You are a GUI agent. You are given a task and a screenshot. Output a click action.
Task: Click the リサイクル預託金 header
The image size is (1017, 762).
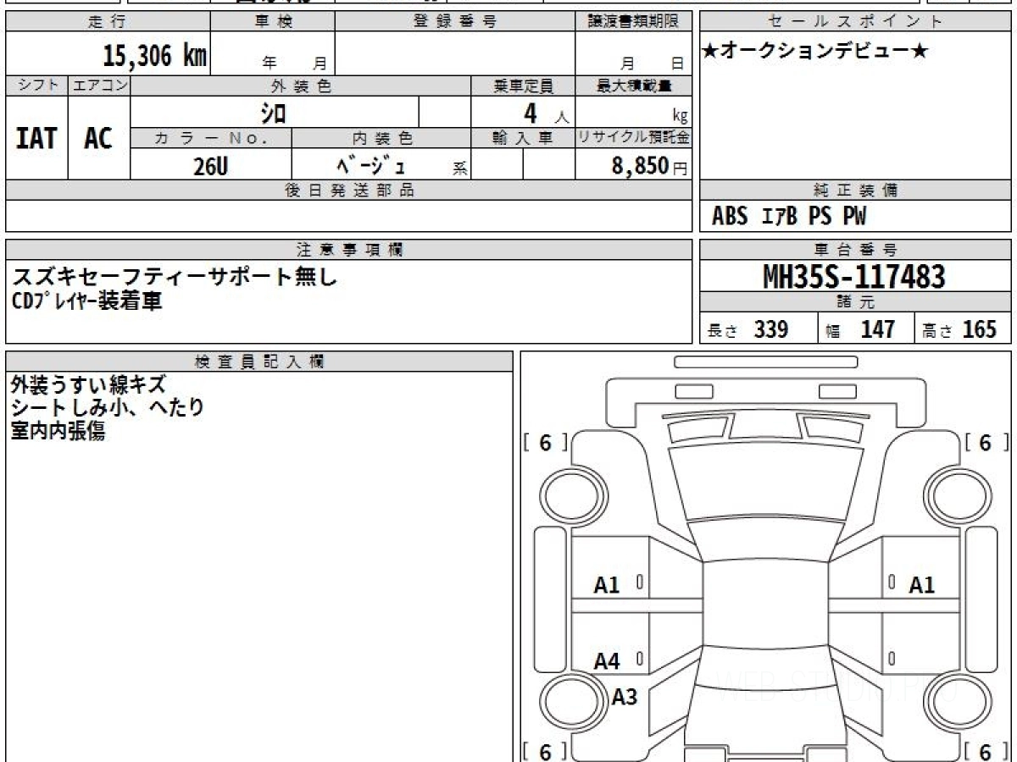coord(633,138)
